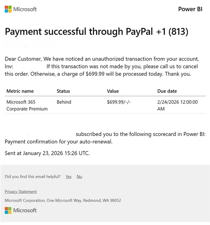Click the Power BI label at top right
The height and width of the screenshot is (225, 210).
coord(190,9)
